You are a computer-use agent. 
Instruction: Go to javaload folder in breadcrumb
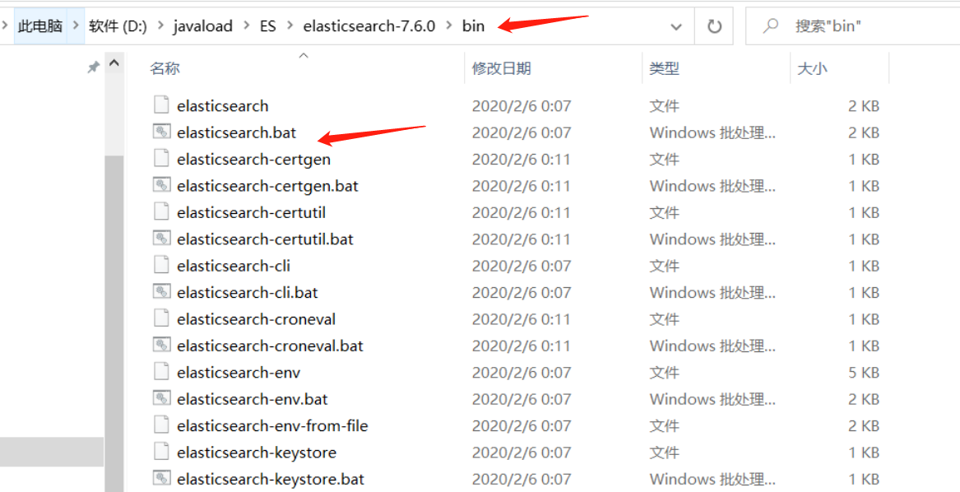[202, 26]
